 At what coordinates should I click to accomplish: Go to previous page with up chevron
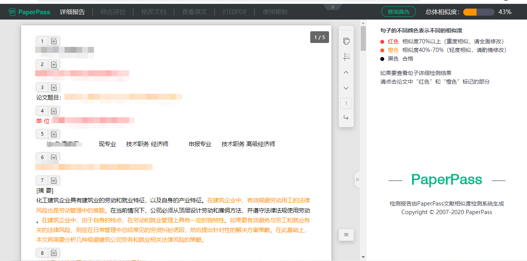[346, 73]
